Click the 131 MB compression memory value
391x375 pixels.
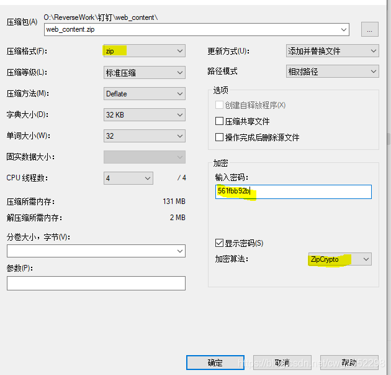(x=174, y=201)
